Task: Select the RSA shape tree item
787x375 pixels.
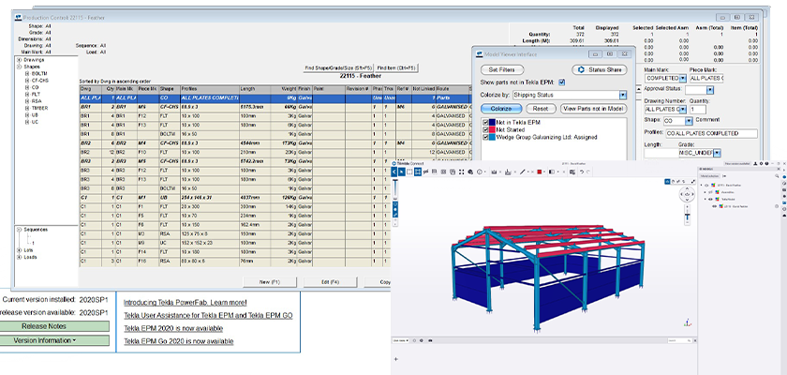Action: pyautogui.click(x=37, y=101)
